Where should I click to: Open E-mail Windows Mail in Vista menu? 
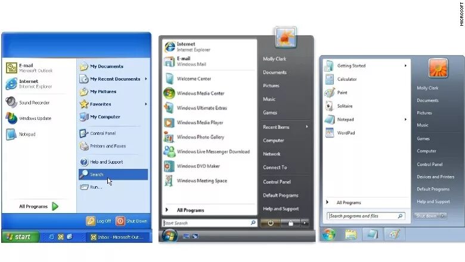[185, 61]
